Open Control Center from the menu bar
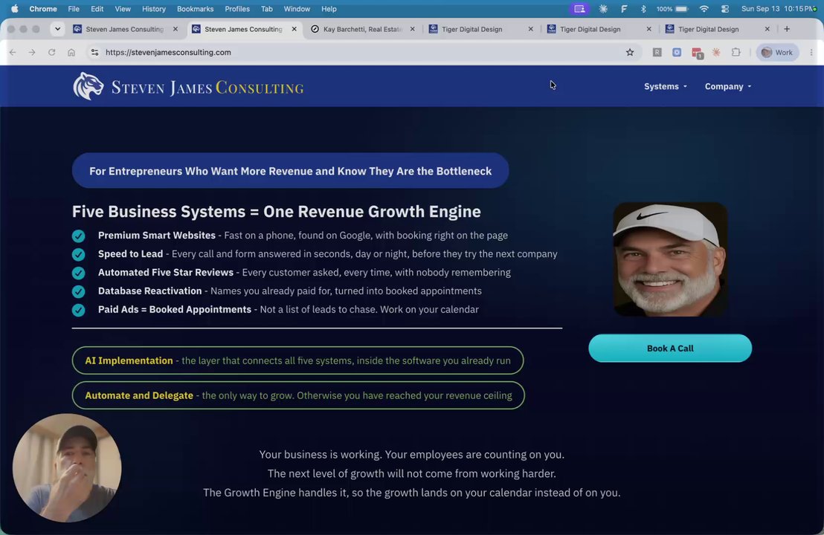824x535 pixels. pyautogui.click(x=724, y=9)
